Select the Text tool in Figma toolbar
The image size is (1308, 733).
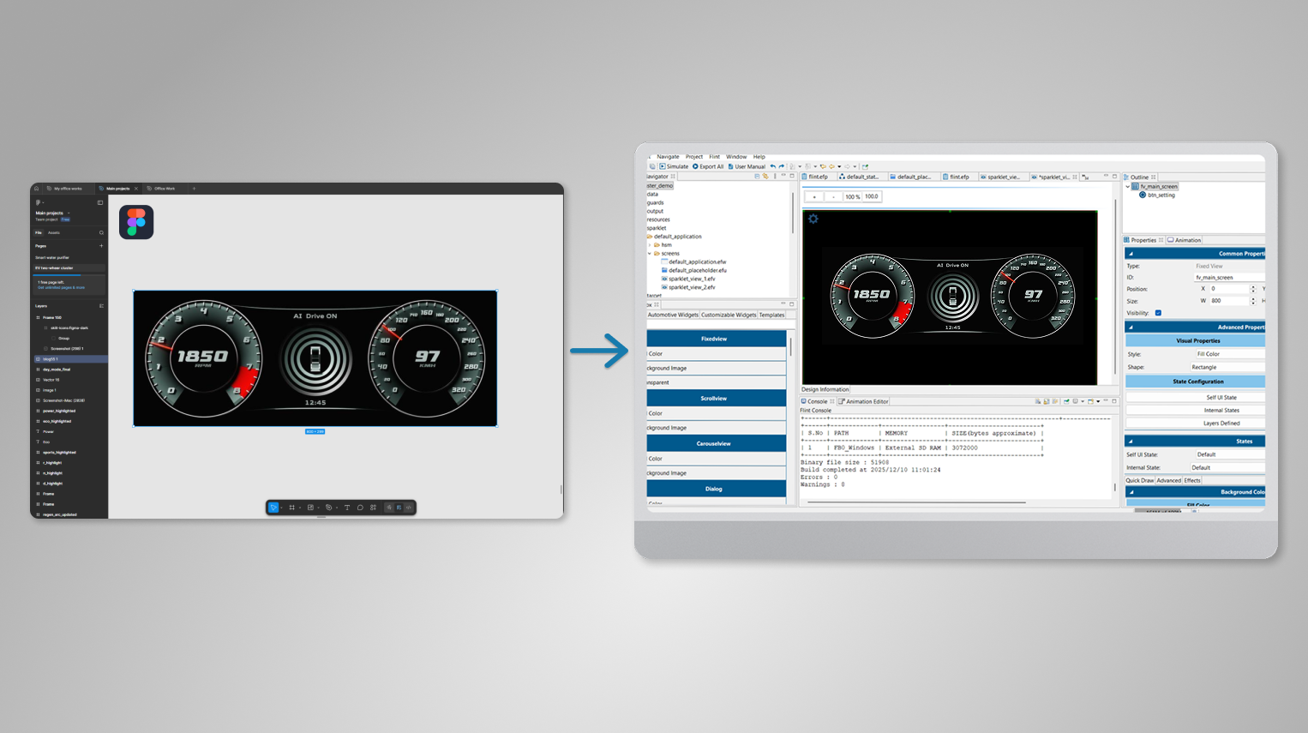pyautogui.click(x=347, y=508)
